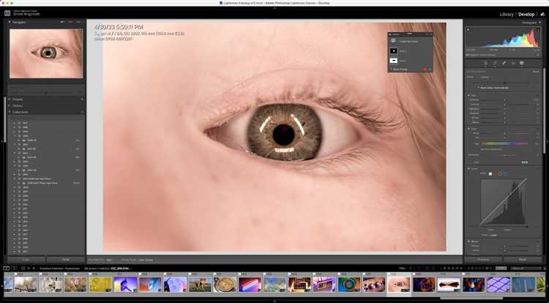This screenshot has height=303, width=549.
Task: Select the Red Eye correction tool
Action: tap(513, 63)
